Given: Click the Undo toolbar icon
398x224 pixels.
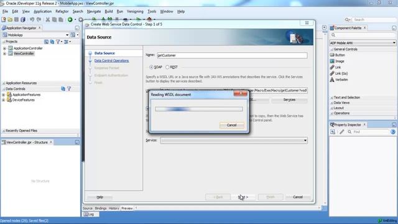Looking at the screenshot, I should (x=32, y=19).
